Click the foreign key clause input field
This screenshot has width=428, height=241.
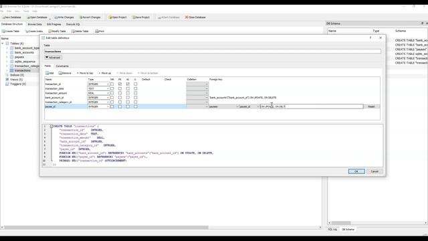pyautogui.click(x=312, y=106)
